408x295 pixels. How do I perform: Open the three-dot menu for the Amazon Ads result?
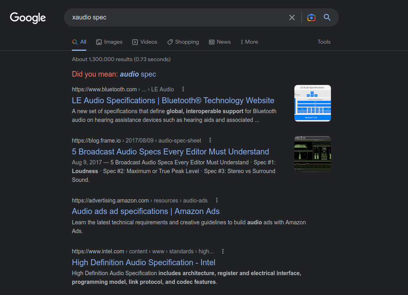(217, 200)
